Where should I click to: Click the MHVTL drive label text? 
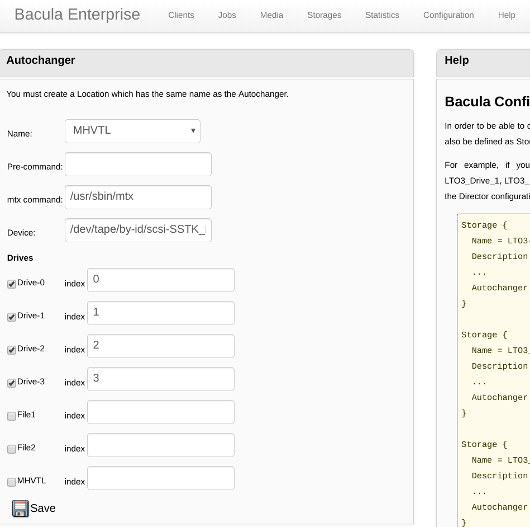[x=31, y=481]
